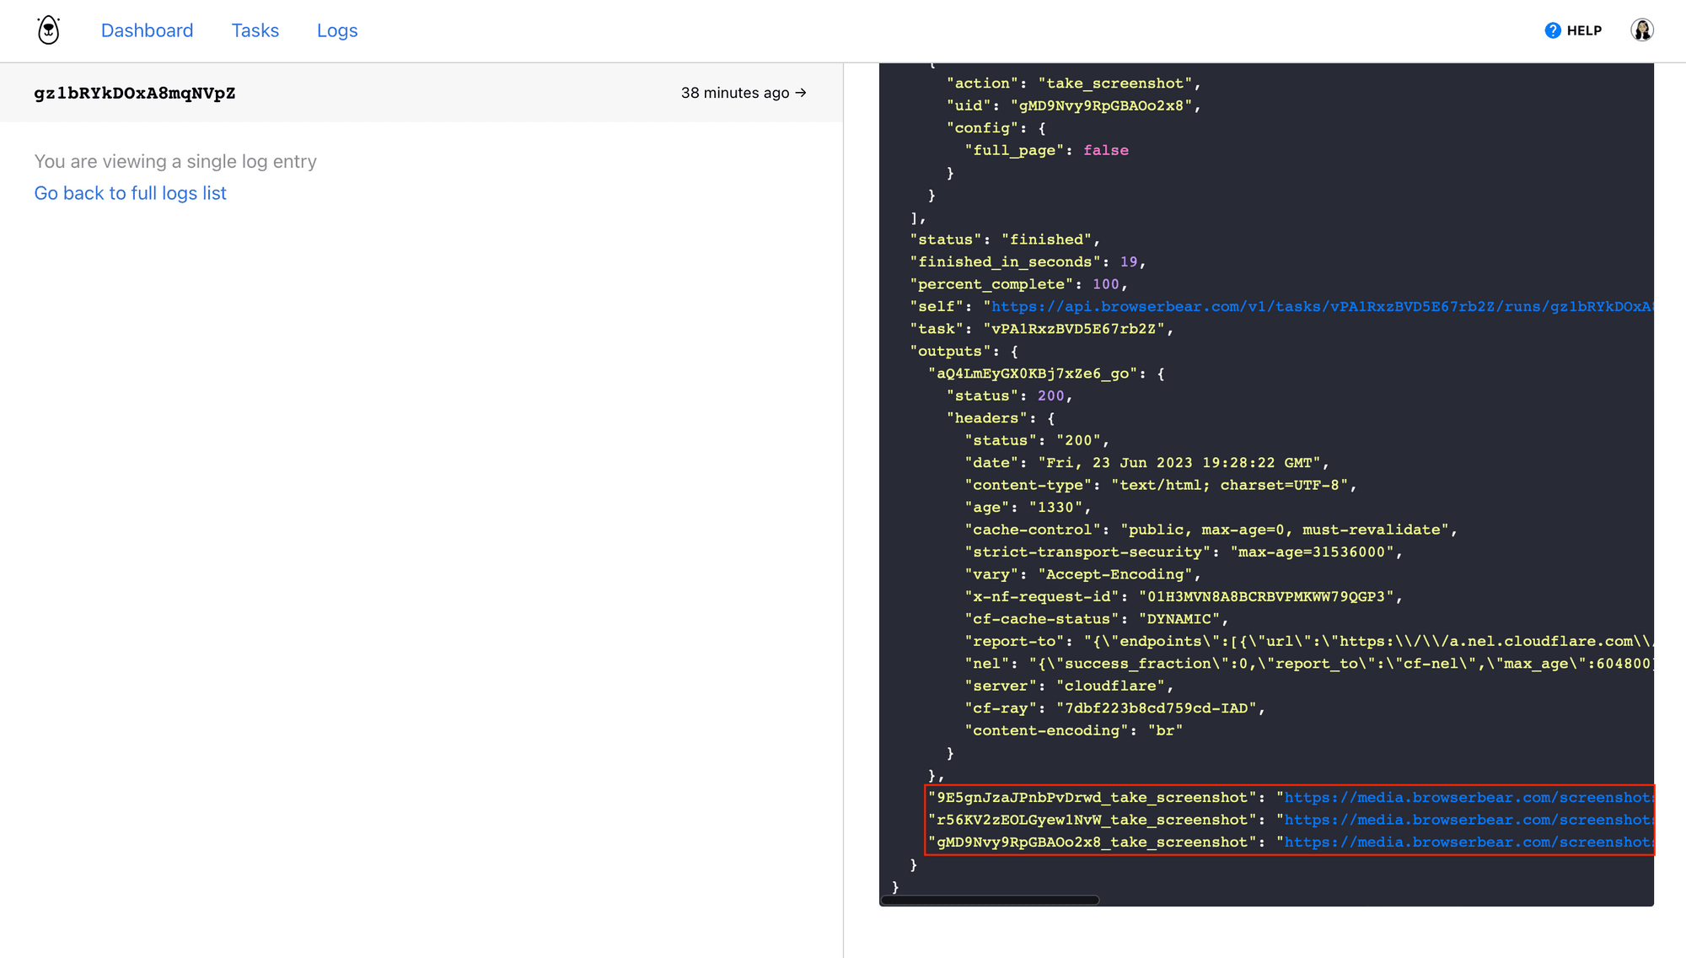Select the false value on the full_page line
This screenshot has width=1686, height=958.
(x=1105, y=150)
